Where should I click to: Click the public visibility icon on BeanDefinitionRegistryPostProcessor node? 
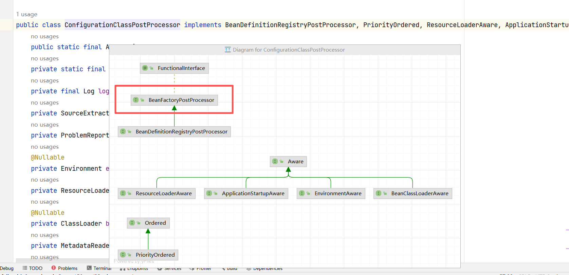click(129, 131)
